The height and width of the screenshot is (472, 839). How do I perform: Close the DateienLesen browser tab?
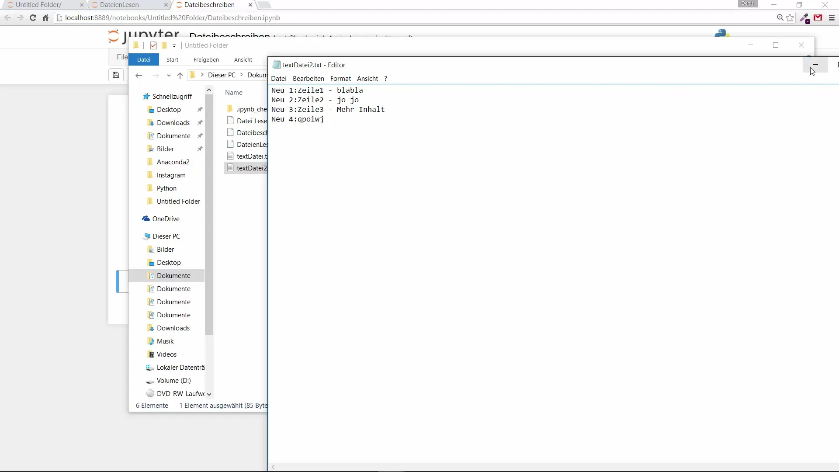pyautogui.click(x=166, y=5)
